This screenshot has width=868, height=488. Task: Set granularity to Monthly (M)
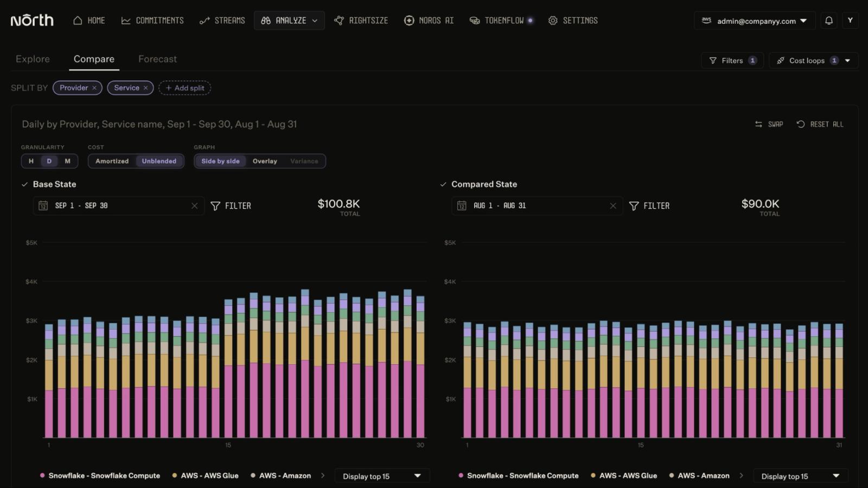point(68,161)
